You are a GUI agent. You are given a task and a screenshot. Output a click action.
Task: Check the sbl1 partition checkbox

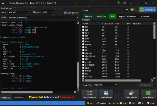pyautogui.click(x=83, y=74)
